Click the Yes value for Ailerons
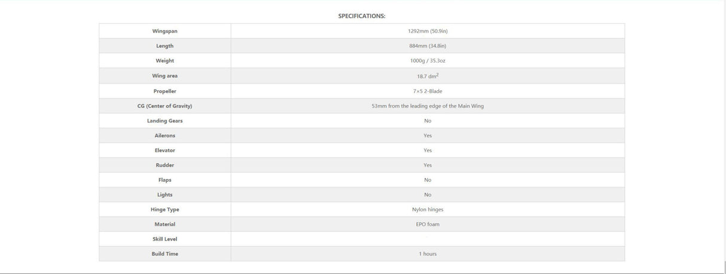The width and height of the screenshot is (726, 274). [428, 136]
